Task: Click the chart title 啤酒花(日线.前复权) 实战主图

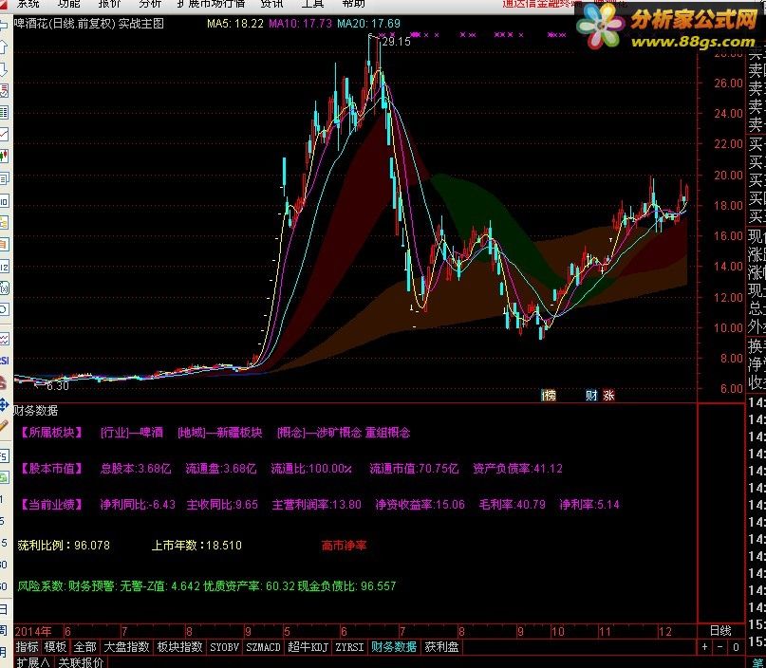Action: (x=89, y=24)
